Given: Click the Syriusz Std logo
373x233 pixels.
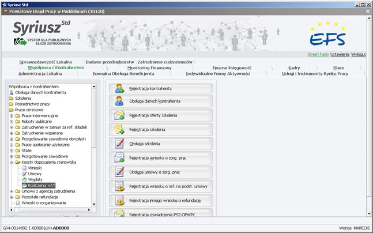Looking at the screenshot, I should 42,33.
